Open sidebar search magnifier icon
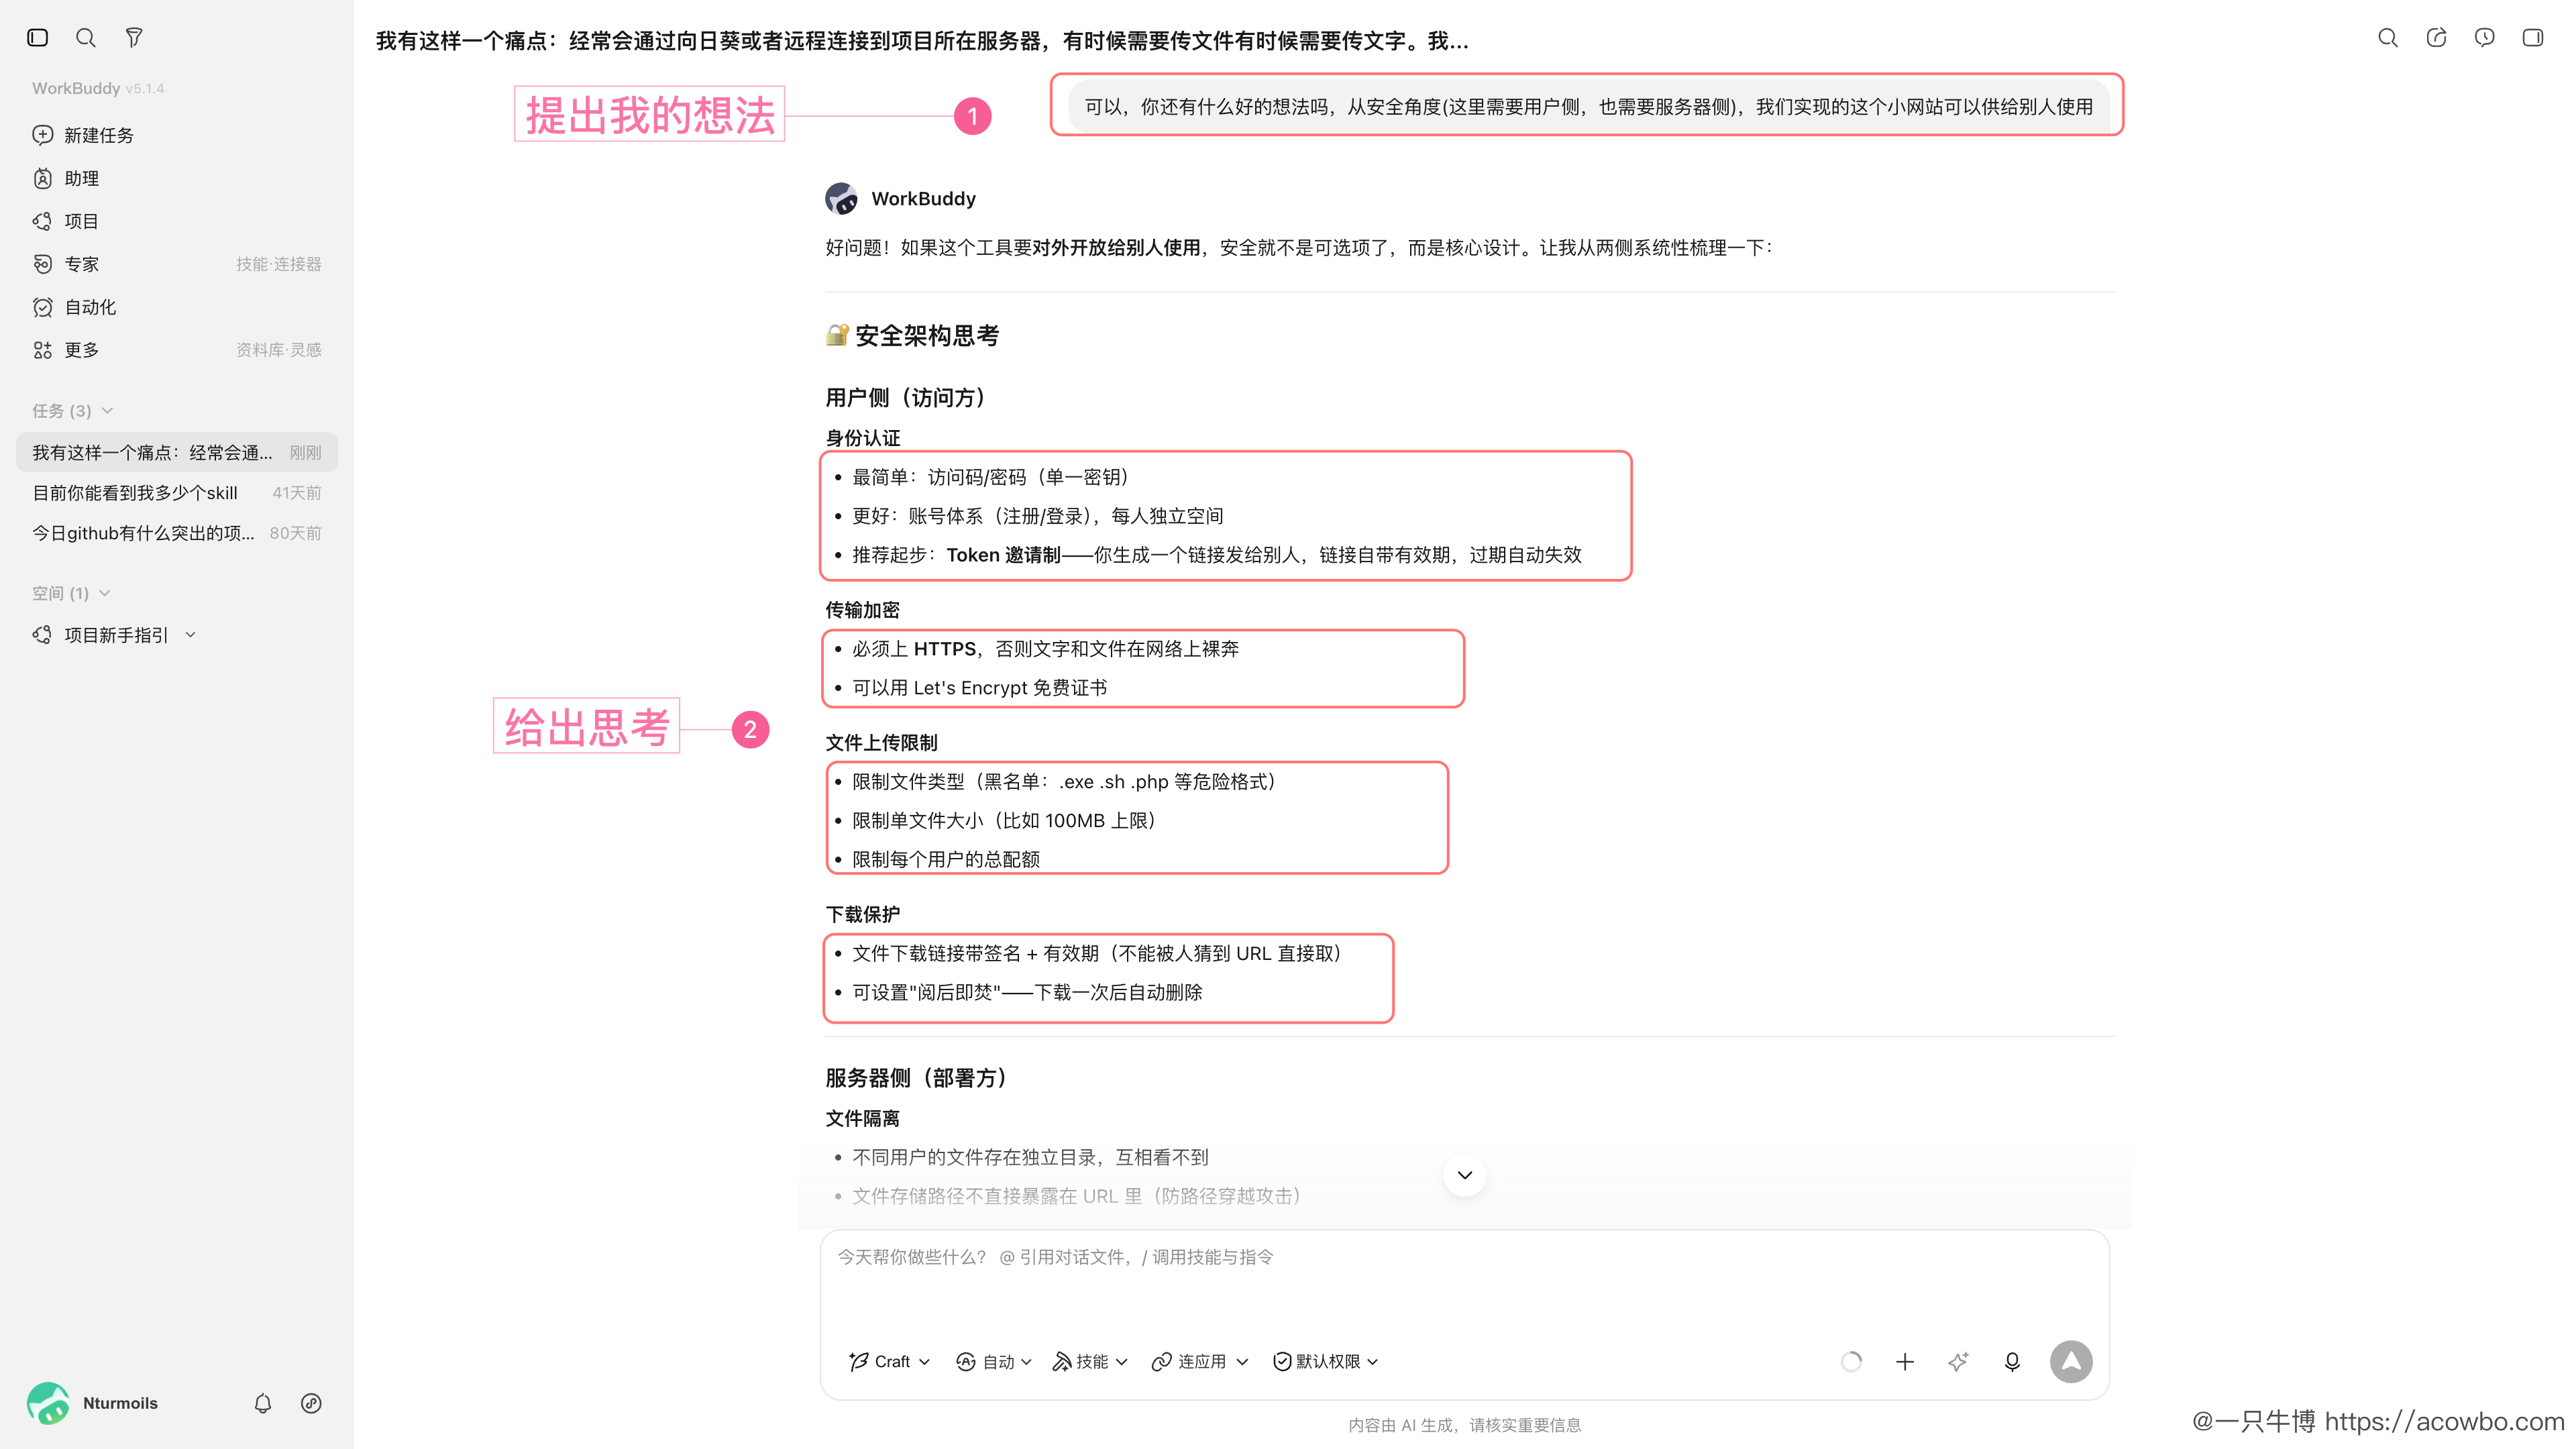This screenshot has height=1449, width=2576. (x=86, y=38)
